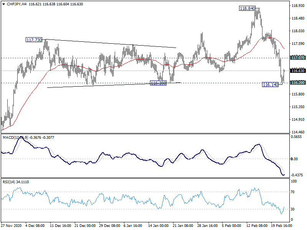Click the 19 Feb 16:00 time label
The width and height of the screenshot is (307, 230).
(281, 226)
